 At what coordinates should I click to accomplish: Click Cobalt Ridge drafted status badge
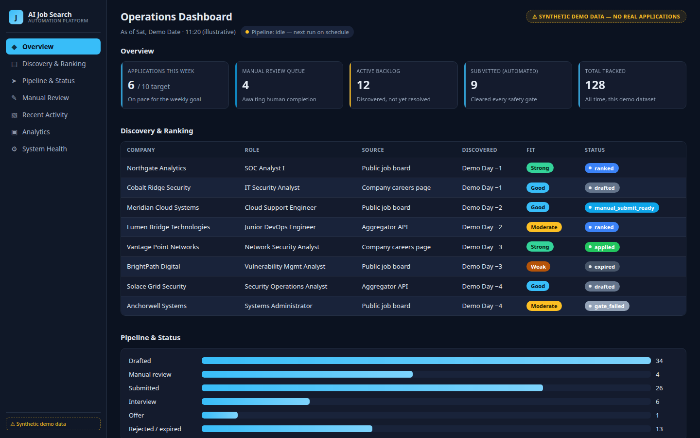click(x=602, y=188)
